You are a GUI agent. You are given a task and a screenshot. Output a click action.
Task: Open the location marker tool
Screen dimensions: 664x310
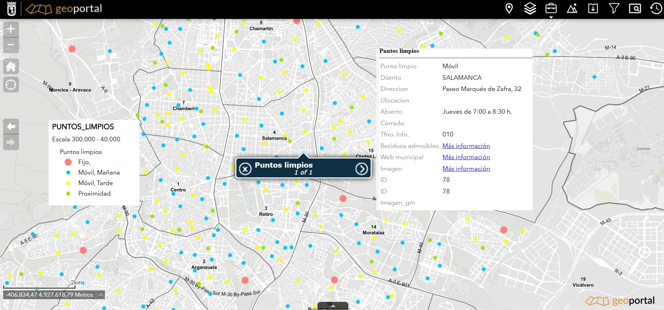click(509, 8)
